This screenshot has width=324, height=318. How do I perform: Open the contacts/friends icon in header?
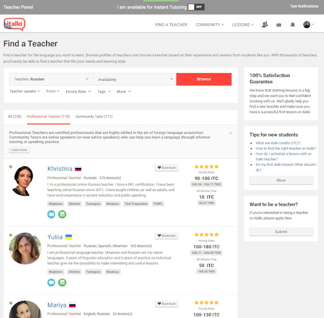click(x=265, y=25)
